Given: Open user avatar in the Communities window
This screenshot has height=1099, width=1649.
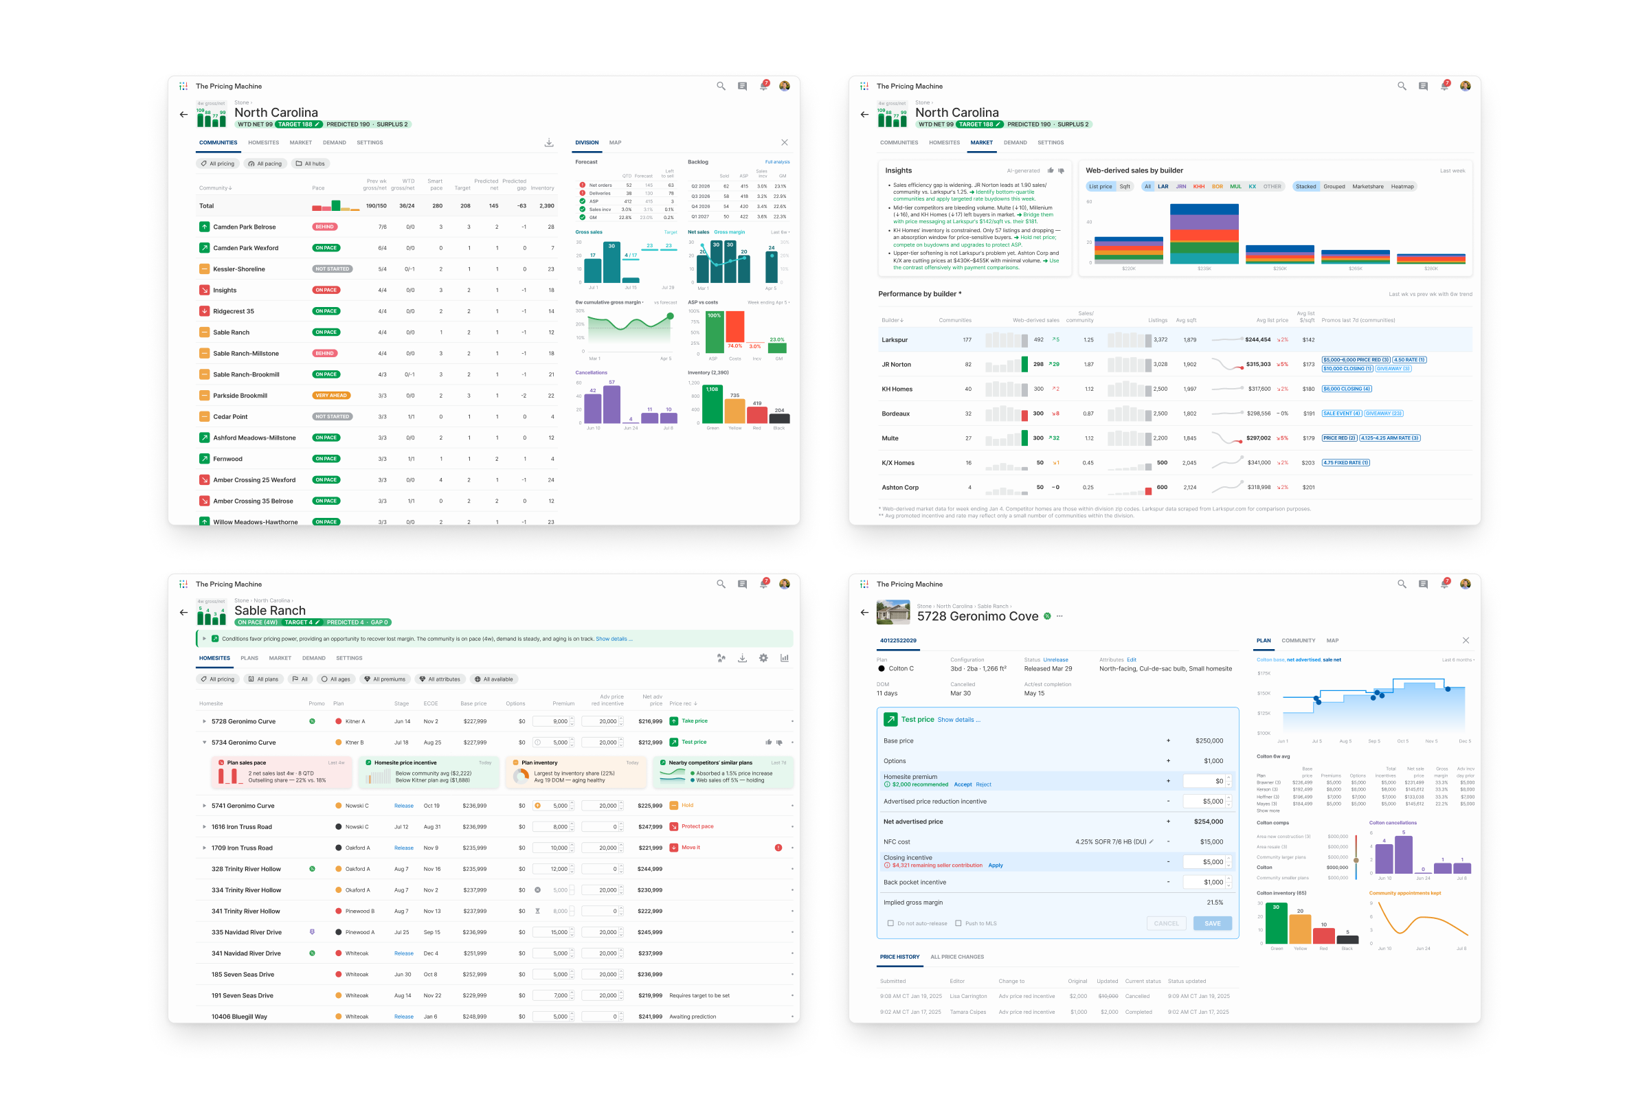Looking at the screenshot, I should click(x=785, y=87).
